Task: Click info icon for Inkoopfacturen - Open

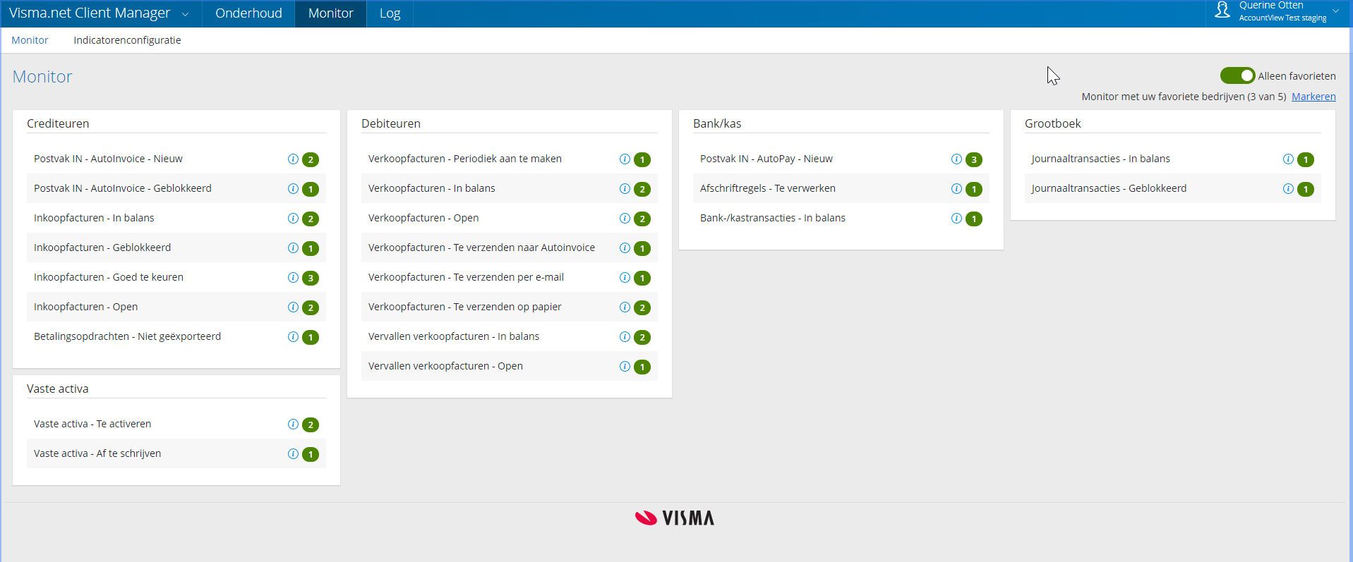Action: (293, 307)
